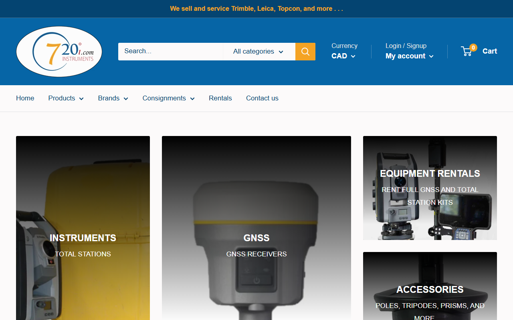
Task: Open the Accessories tile
Action: tap(430, 286)
